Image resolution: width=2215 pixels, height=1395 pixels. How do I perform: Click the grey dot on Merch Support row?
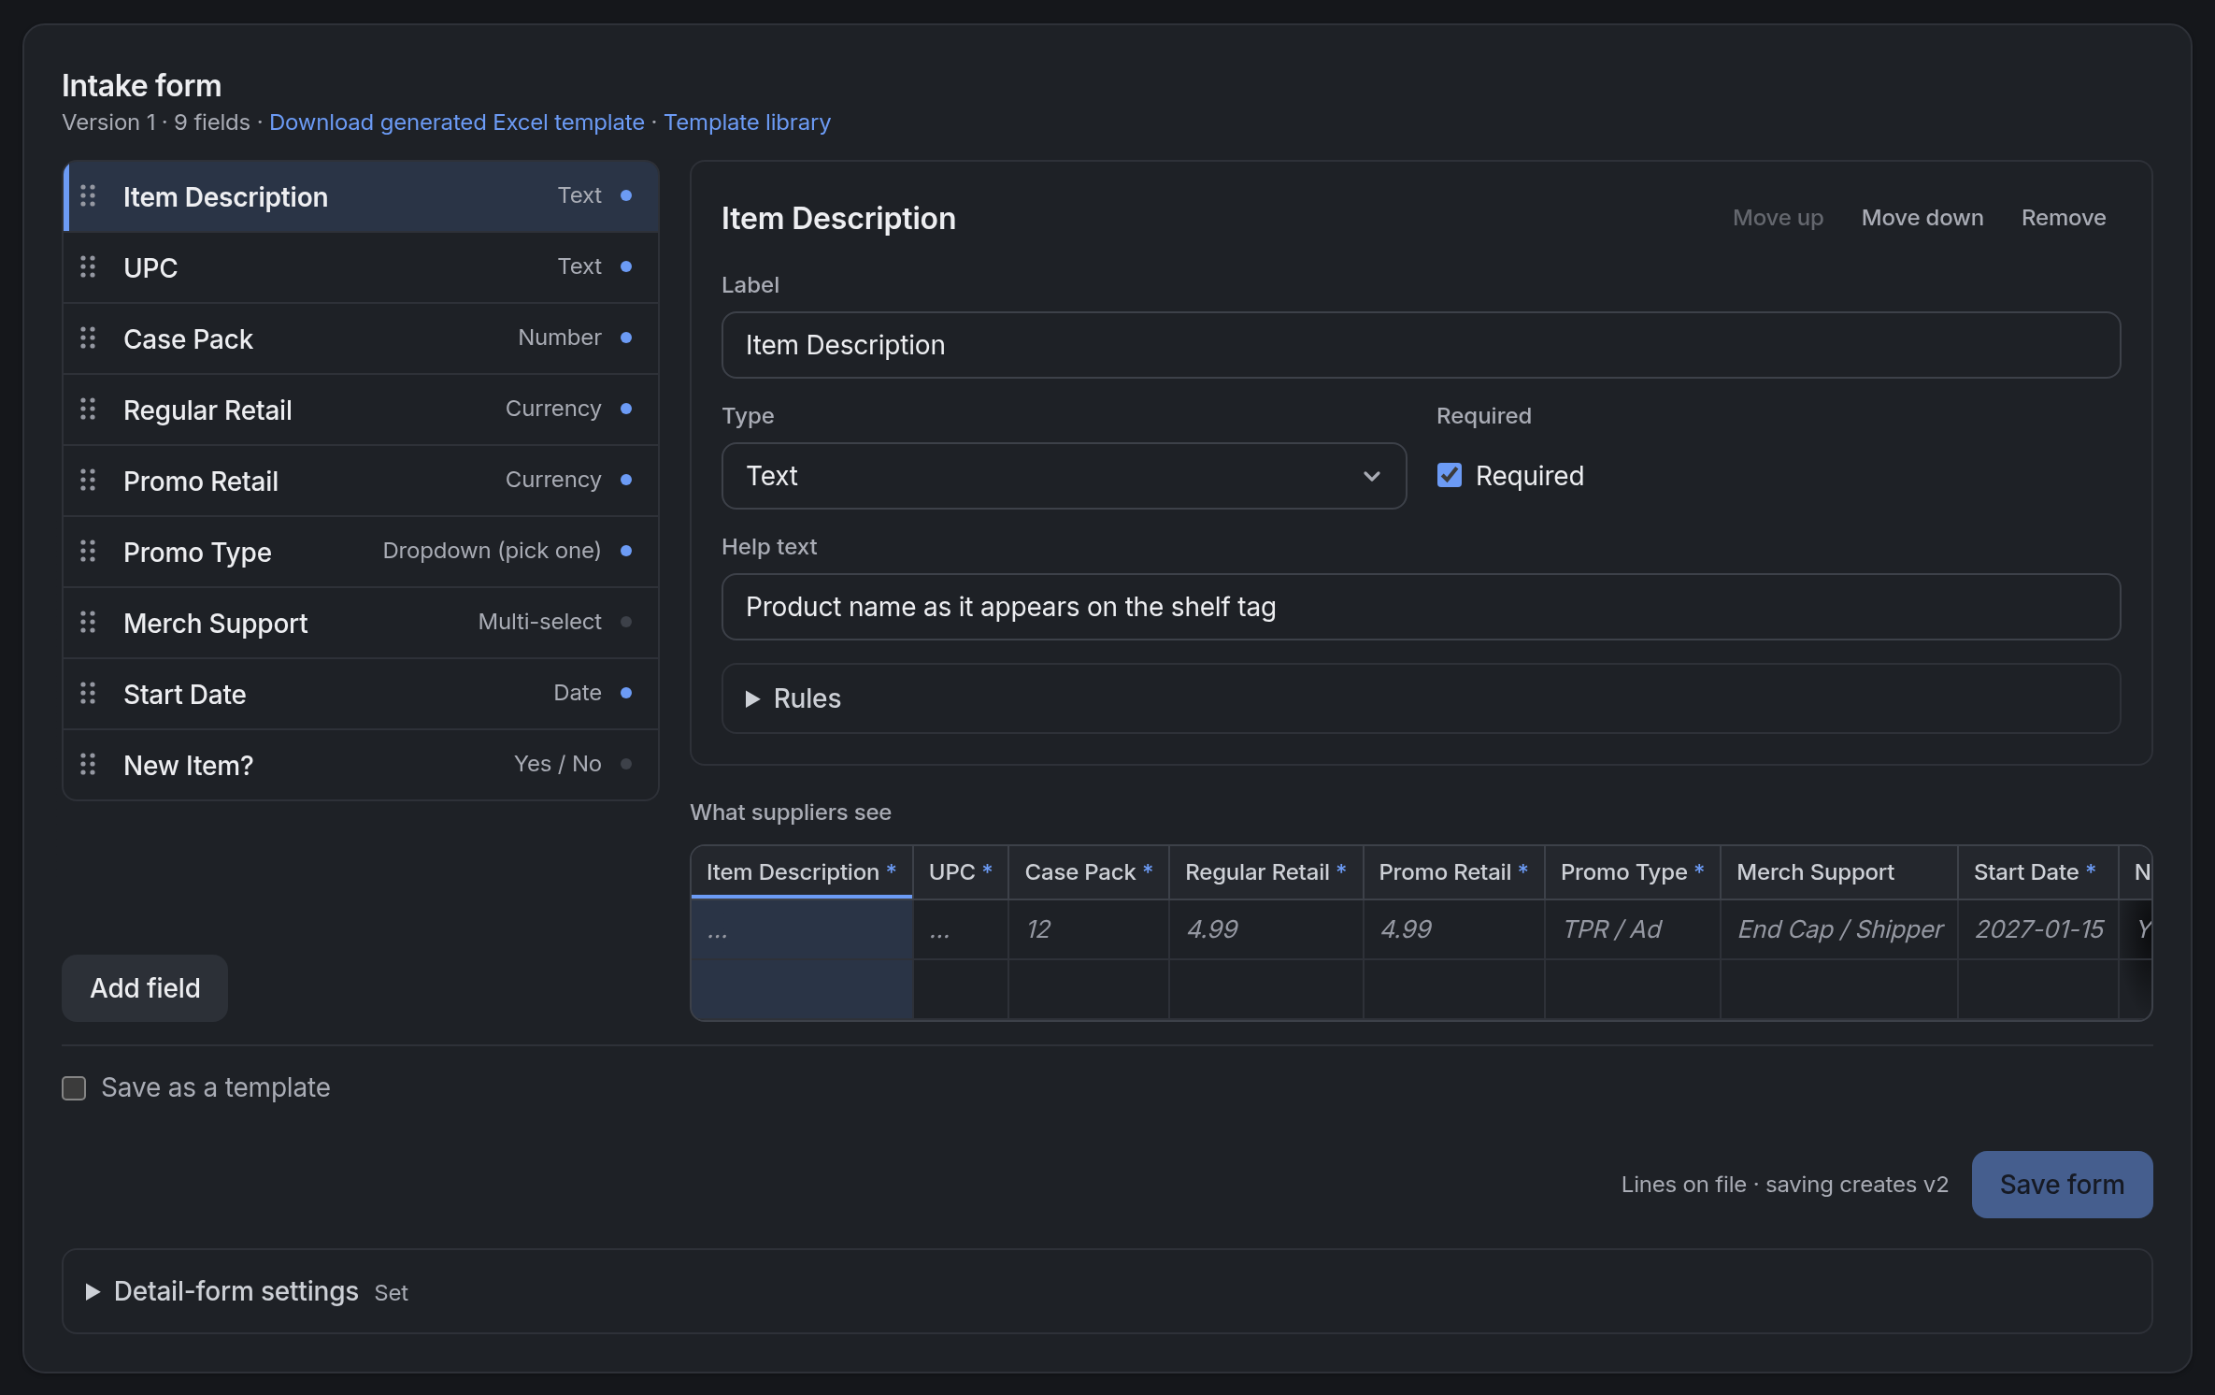[626, 622]
